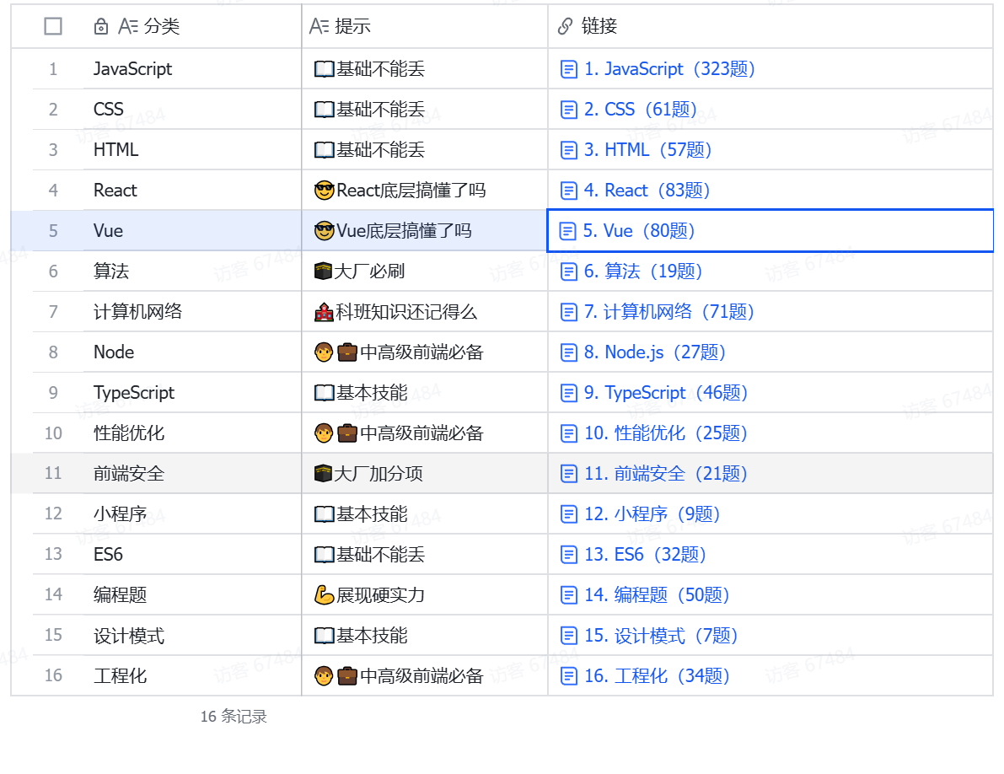Click document icon before 15. 设计模式 link
This screenshot has height=774, width=1004.
pyautogui.click(x=568, y=636)
